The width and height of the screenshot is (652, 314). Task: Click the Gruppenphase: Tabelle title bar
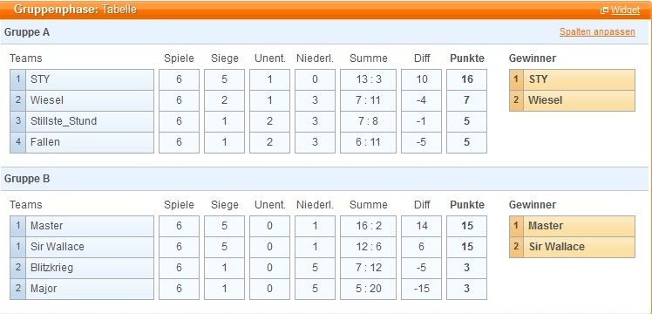(x=326, y=10)
